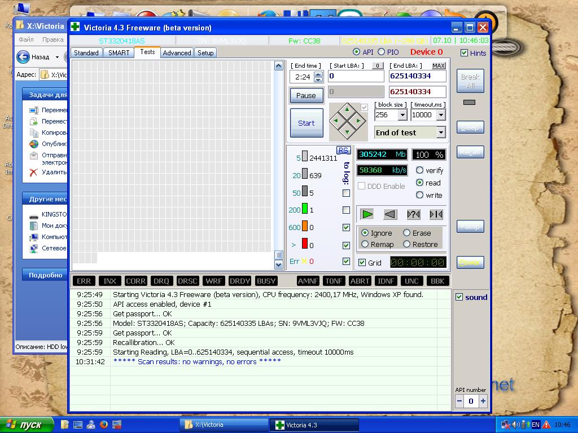Click the 0 button above Start LBA
The height and width of the screenshot is (433, 578).
(x=377, y=65)
